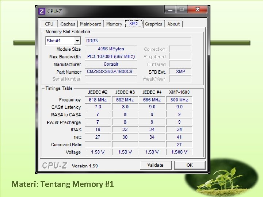The height and width of the screenshot is (197, 263).
Task: Click the 4096 MBytes module size value
Action: (x=111, y=49)
